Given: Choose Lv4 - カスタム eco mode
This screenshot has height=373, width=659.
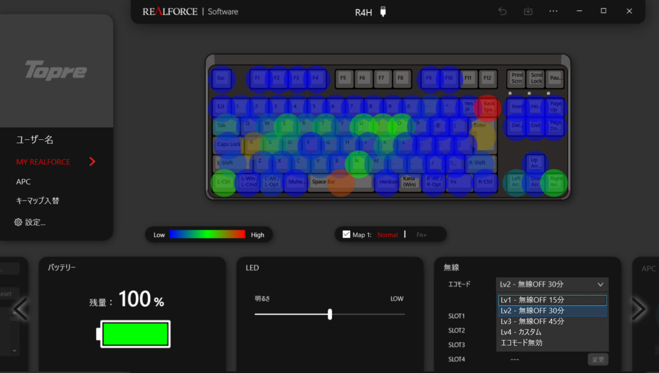Looking at the screenshot, I should pyautogui.click(x=552, y=332).
